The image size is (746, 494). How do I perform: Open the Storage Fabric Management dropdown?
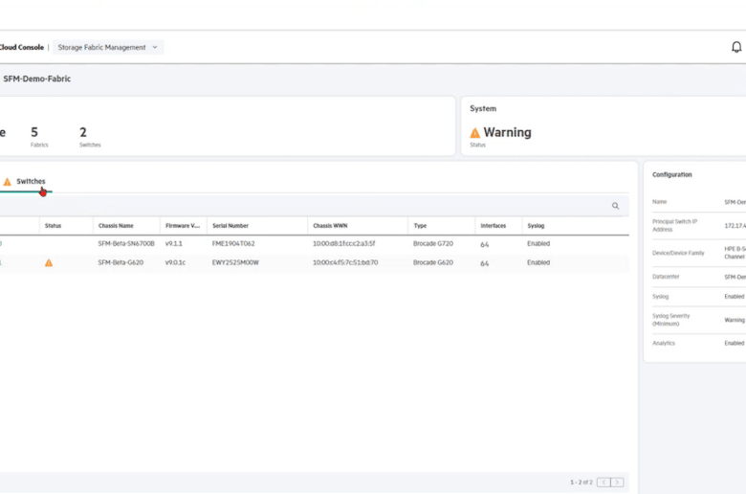[108, 47]
